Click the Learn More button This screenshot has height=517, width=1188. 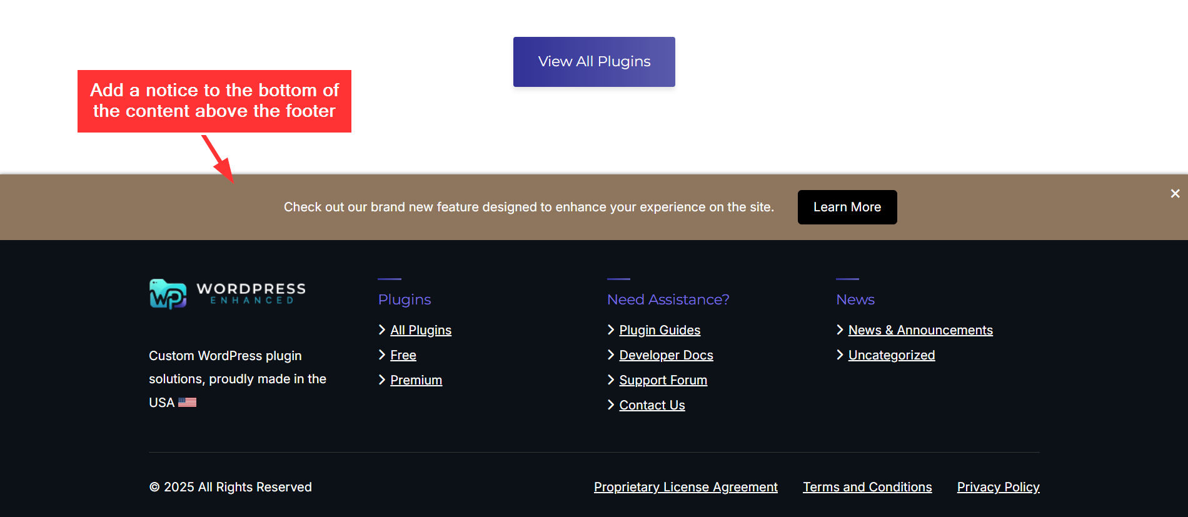coord(847,207)
